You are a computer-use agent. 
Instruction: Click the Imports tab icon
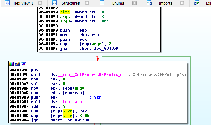pos(149,3)
